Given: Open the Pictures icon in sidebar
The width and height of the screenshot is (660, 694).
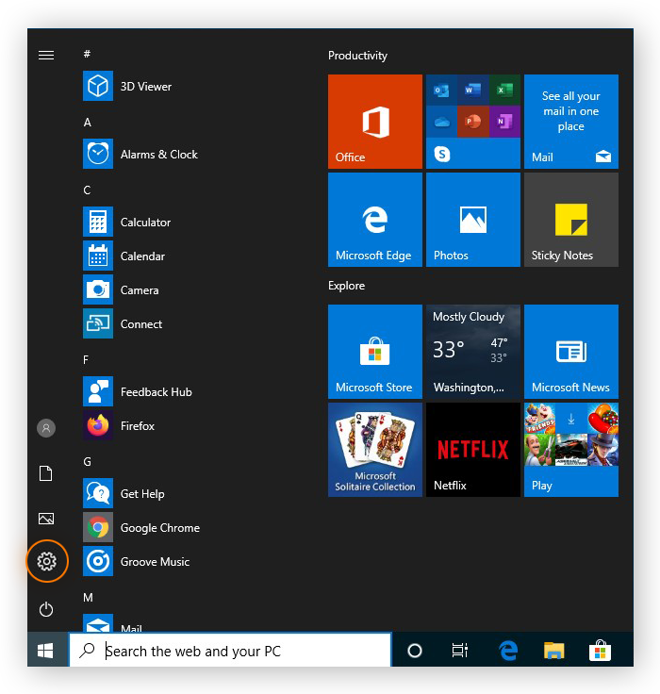Looking at the screenshot, I should point(46,519).
